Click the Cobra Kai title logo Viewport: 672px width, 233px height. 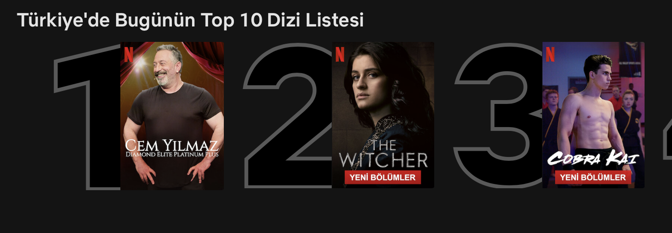point(593,159)
